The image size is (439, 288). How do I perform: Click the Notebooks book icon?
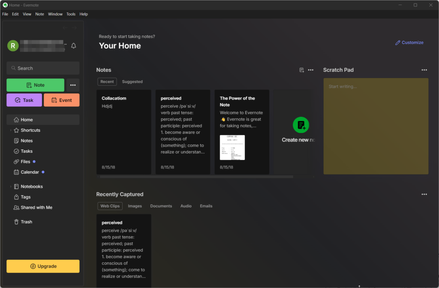pyautogui.click(x=16, y=187)
